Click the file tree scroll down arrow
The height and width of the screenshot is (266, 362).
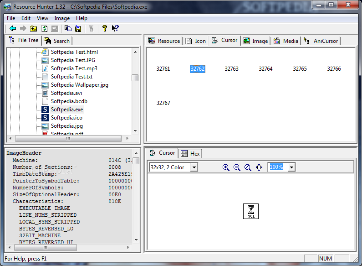click(135, 131)
